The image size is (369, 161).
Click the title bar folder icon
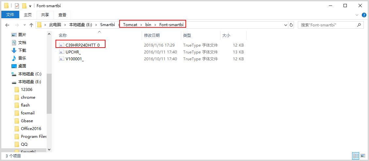[x=6, y=6]
